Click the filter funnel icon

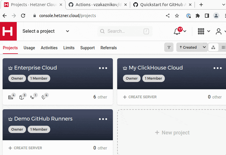tap(169, 47)
